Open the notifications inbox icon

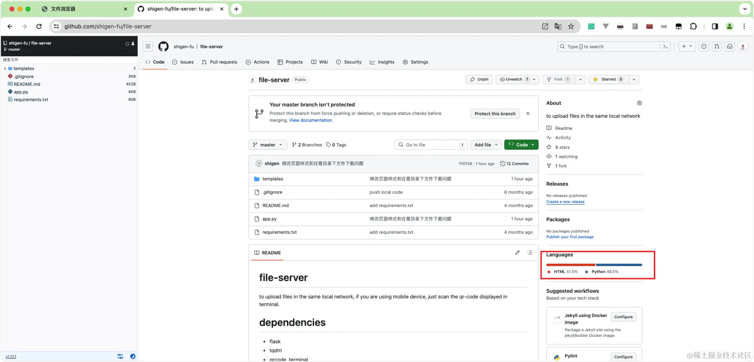pos(730,47)
